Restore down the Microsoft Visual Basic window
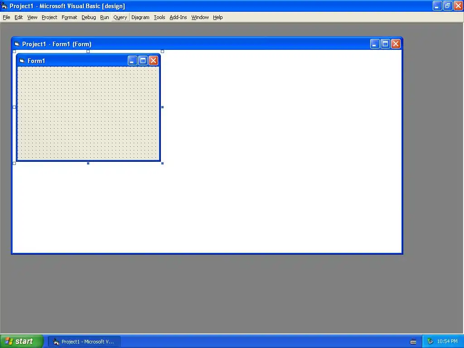 pyautogui.click(x=448, y=5)
